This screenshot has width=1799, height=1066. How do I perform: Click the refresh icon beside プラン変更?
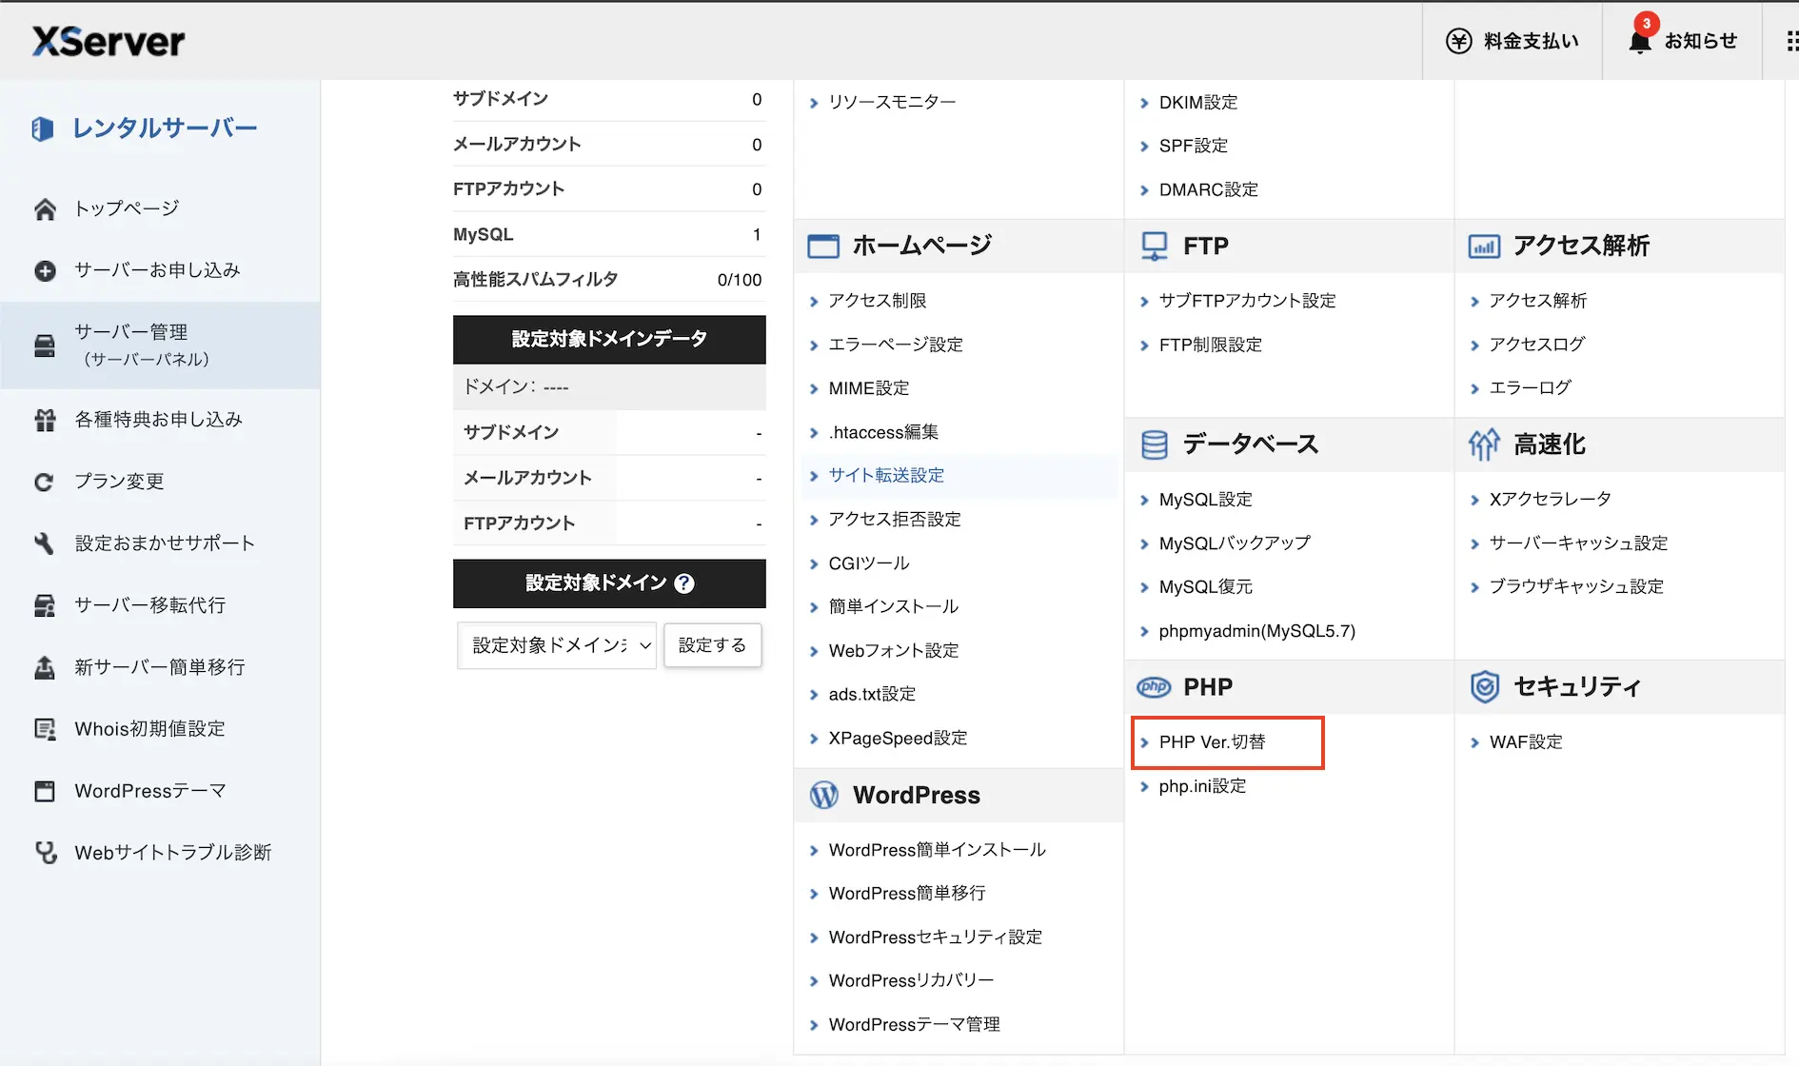(x=45, y=482)
